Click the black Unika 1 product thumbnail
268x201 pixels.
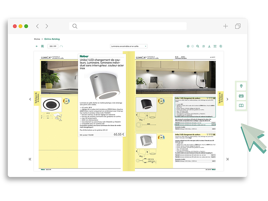(x=146, y=105)
